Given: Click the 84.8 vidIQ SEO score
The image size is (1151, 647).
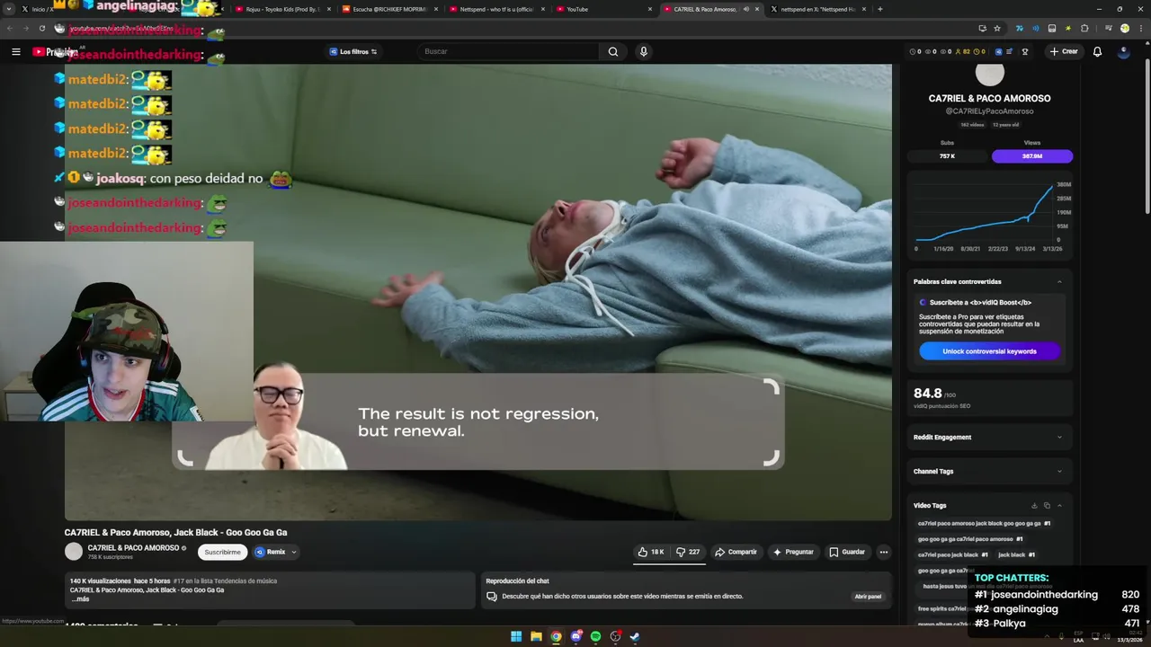Looking at the screenshot, I should pos(928,394).
